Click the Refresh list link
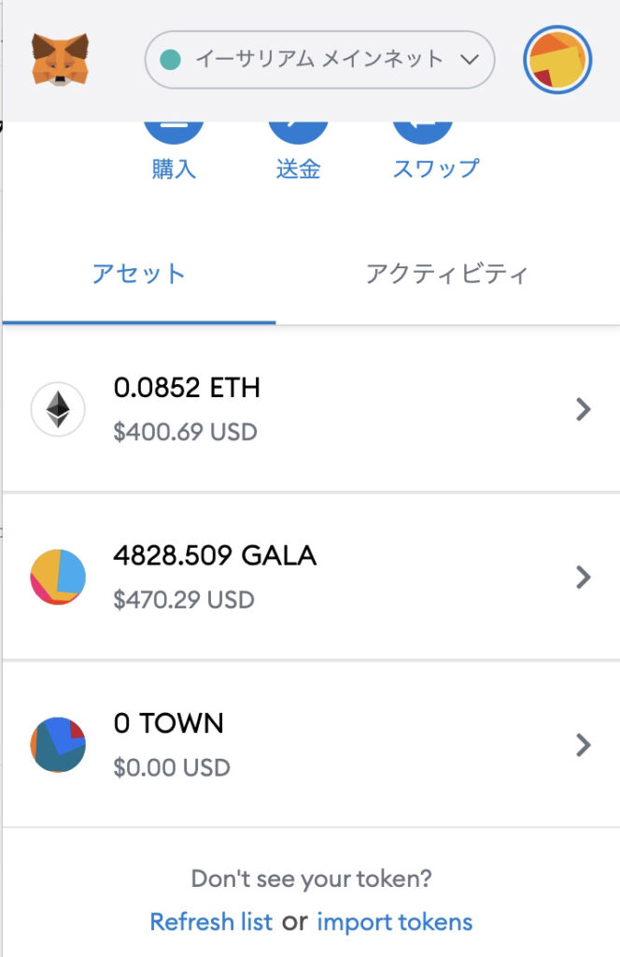 211,921
